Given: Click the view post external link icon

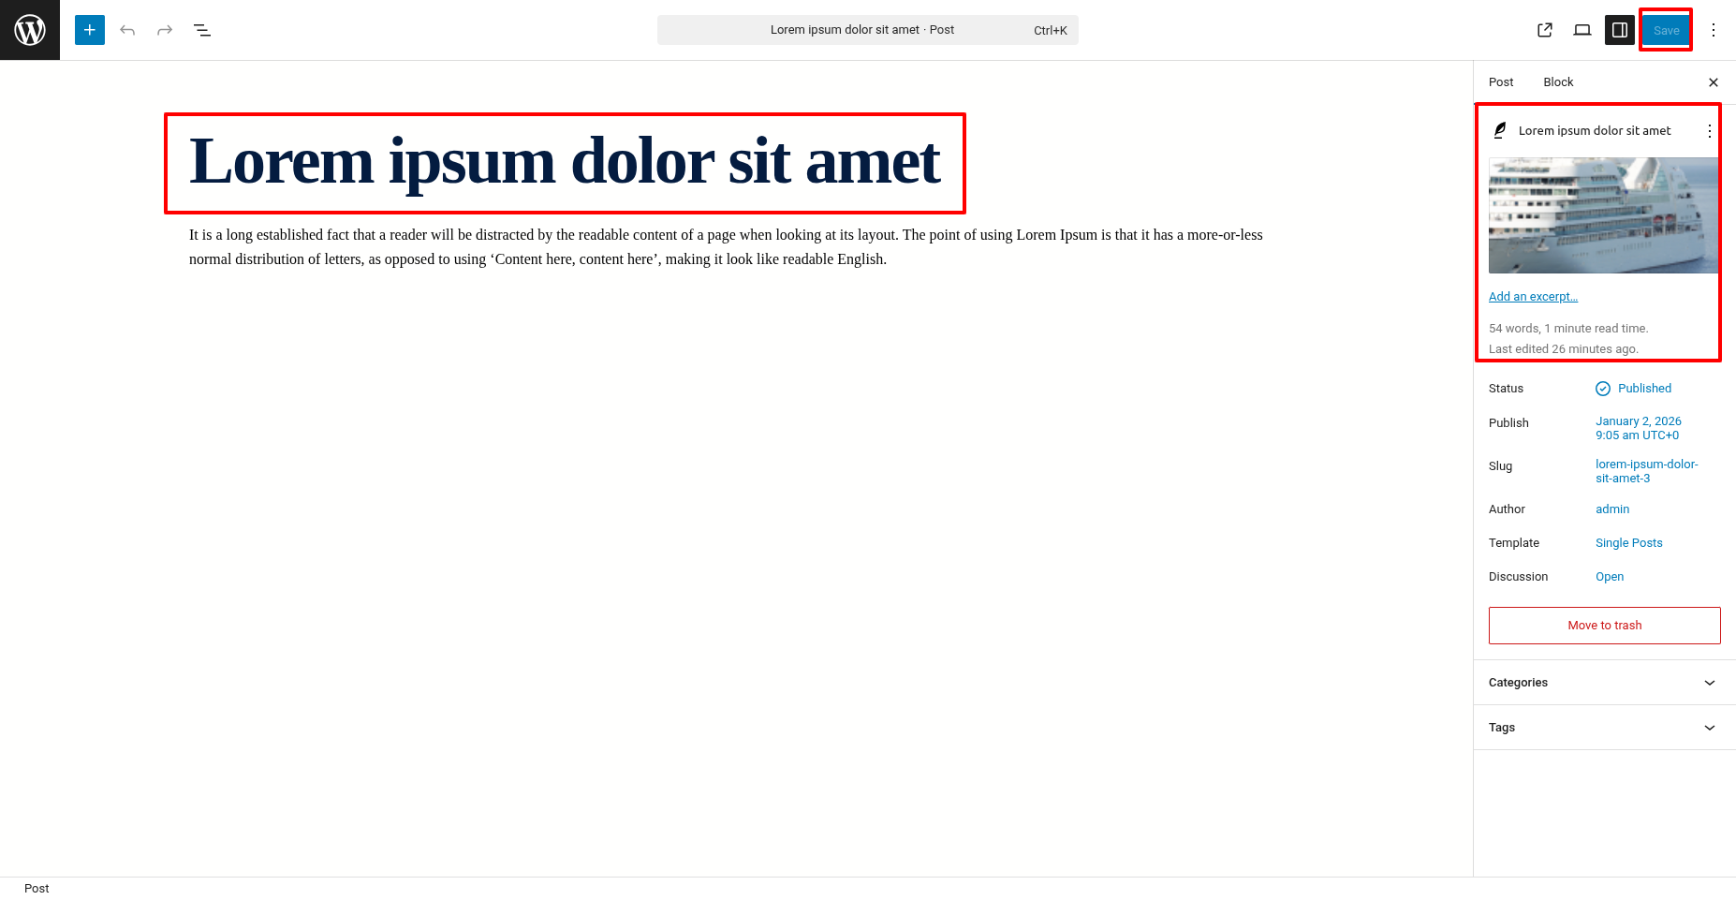Looking at the screenshot, I should (1545, 30).
